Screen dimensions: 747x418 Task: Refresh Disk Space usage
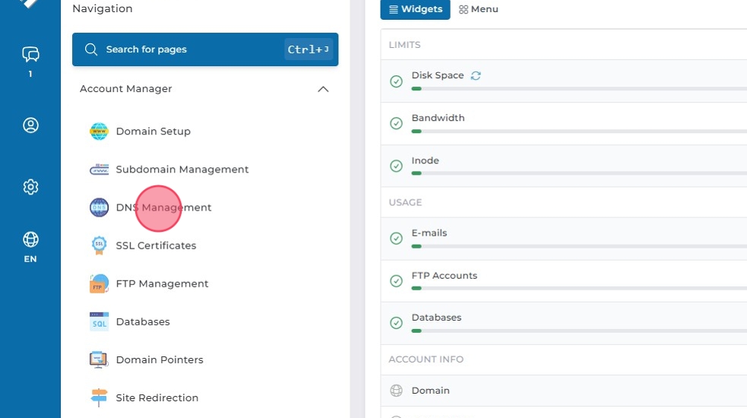pyautogui.click(x=476, y=75)
